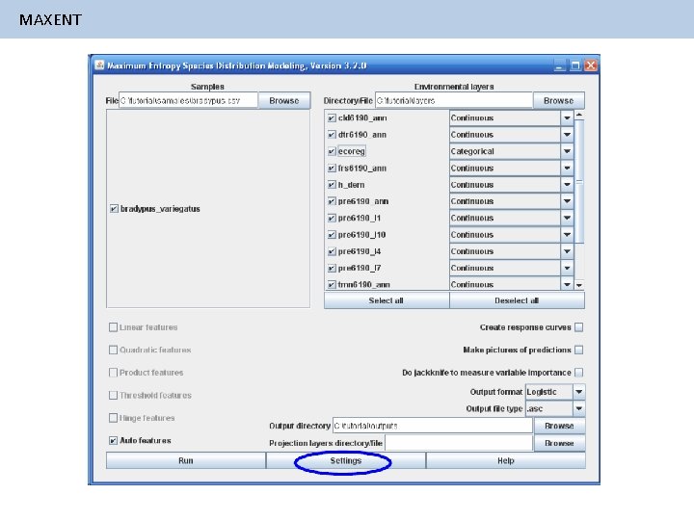Enable Create response curves checkbox

(579, 327)
